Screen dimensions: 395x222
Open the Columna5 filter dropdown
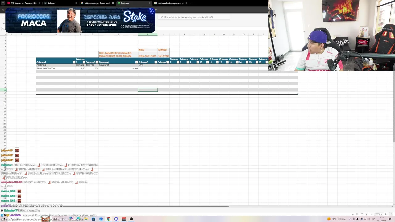[156, 62]
